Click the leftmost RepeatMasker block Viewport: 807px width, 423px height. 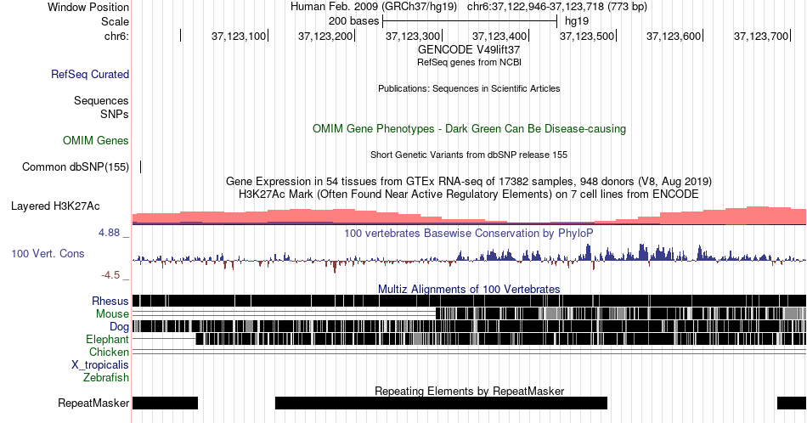coord(165,403)
